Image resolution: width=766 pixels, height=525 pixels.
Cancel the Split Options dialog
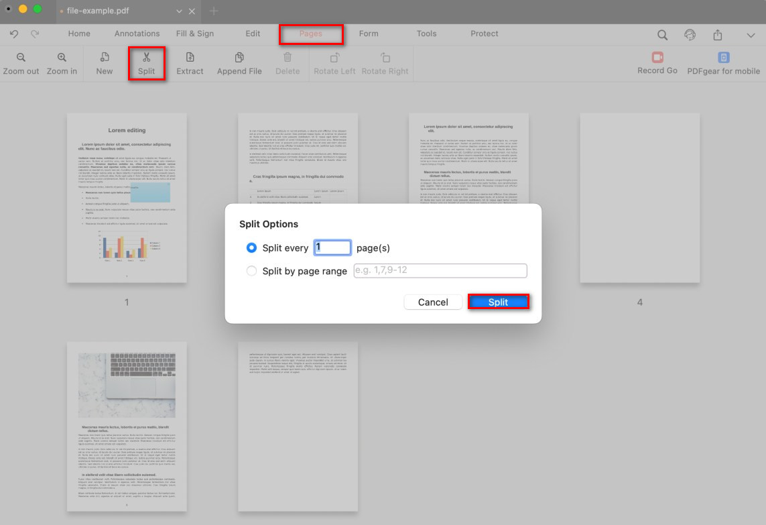[x=433, y=302]
